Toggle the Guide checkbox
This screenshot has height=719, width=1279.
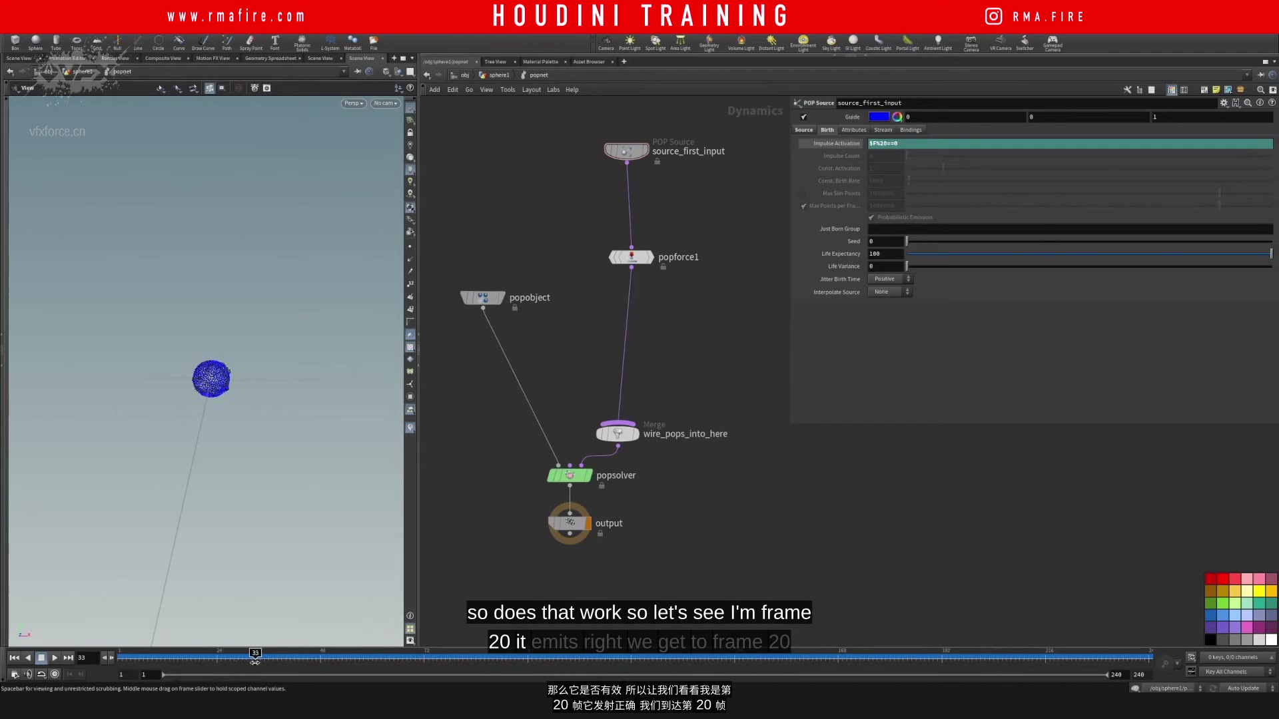tap(803, 117)
